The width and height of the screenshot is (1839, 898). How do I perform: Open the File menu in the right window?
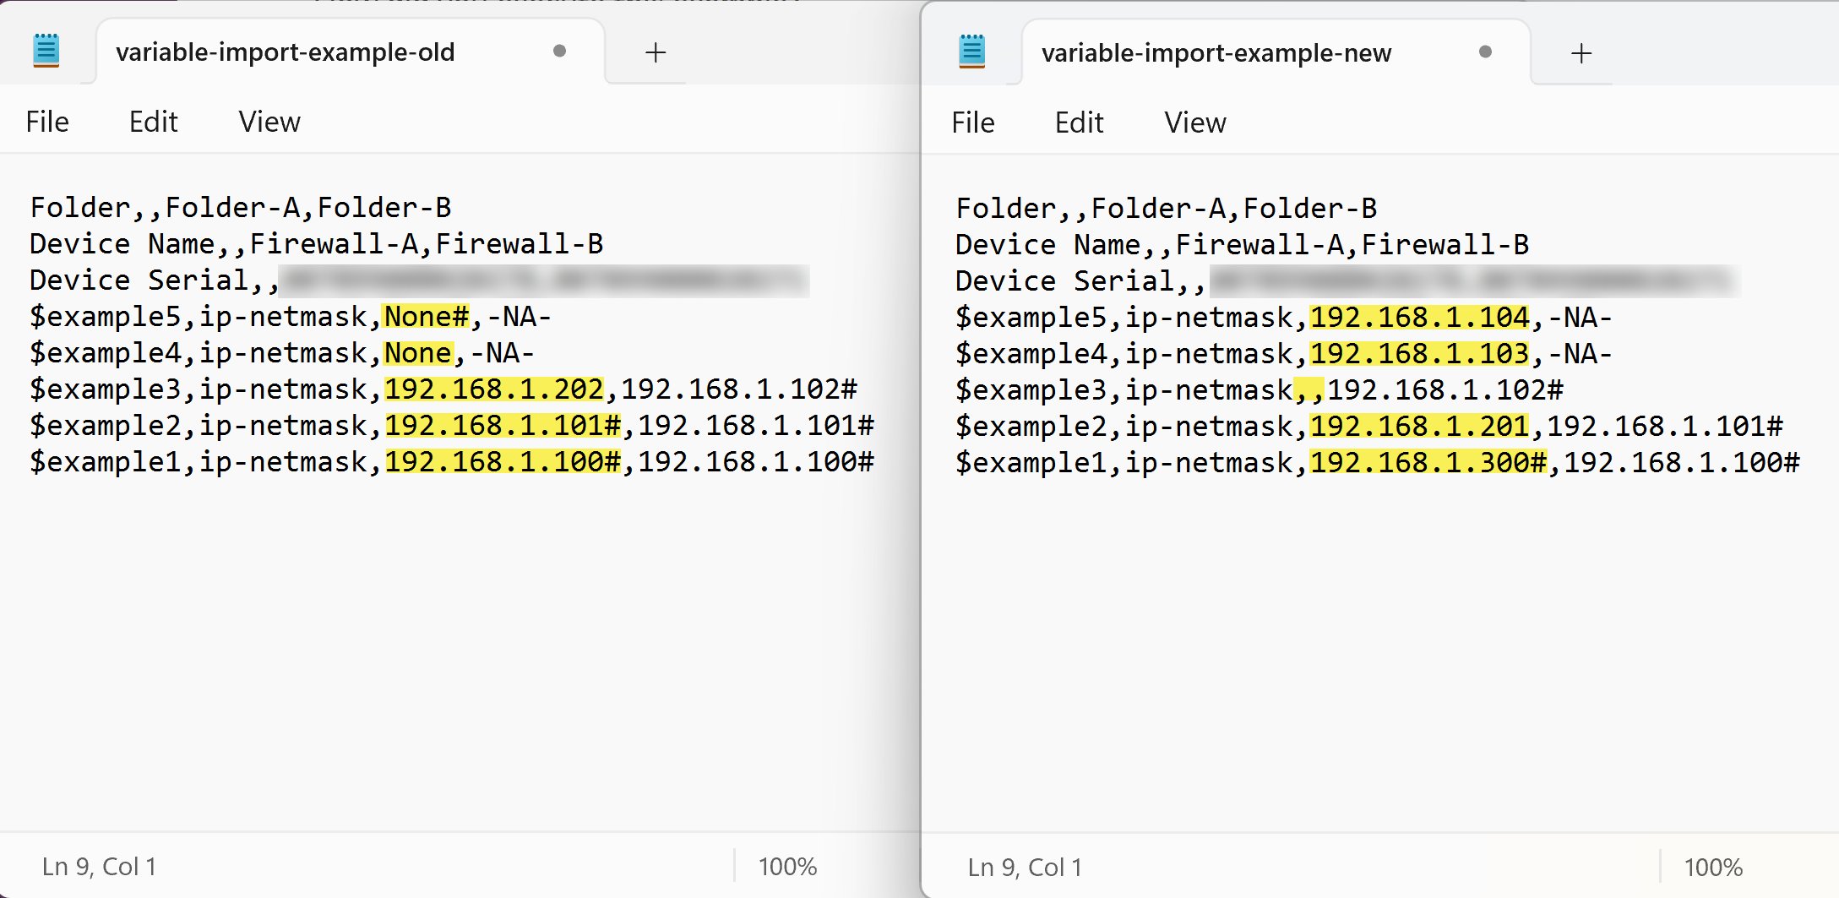[x=973, y=122]
